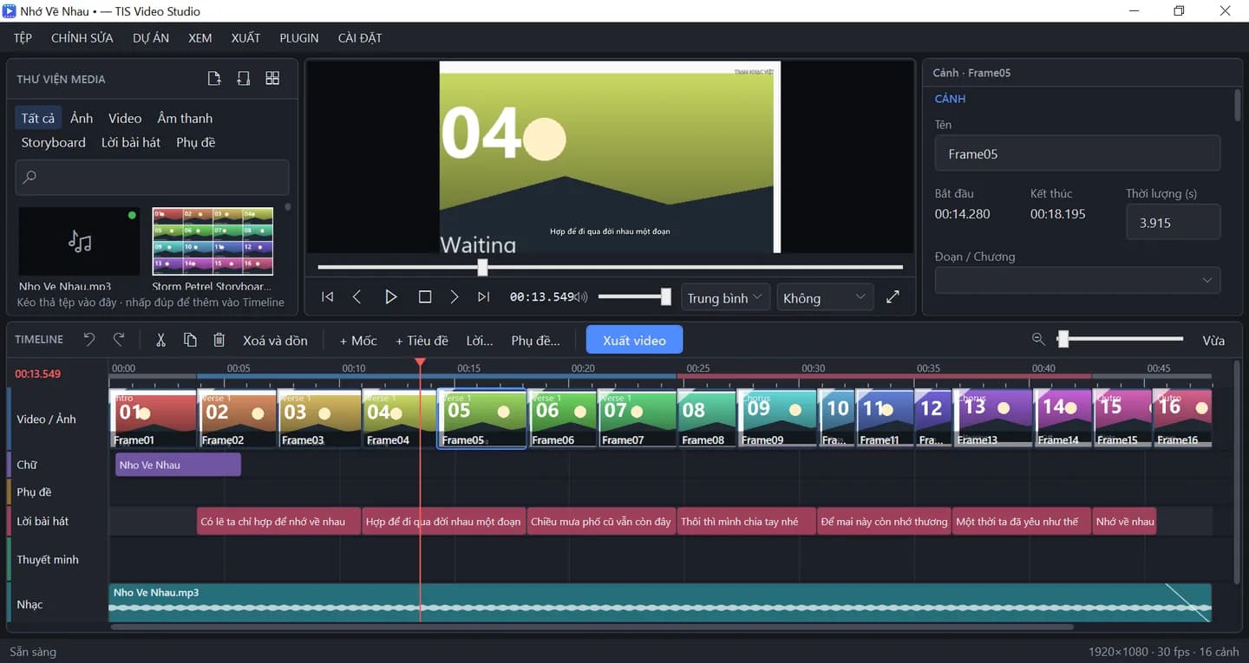The image size is (1249, 663).
Task: Select lyric clip Thôi thì mình chia tay nhé
Action: coord(746,522)
